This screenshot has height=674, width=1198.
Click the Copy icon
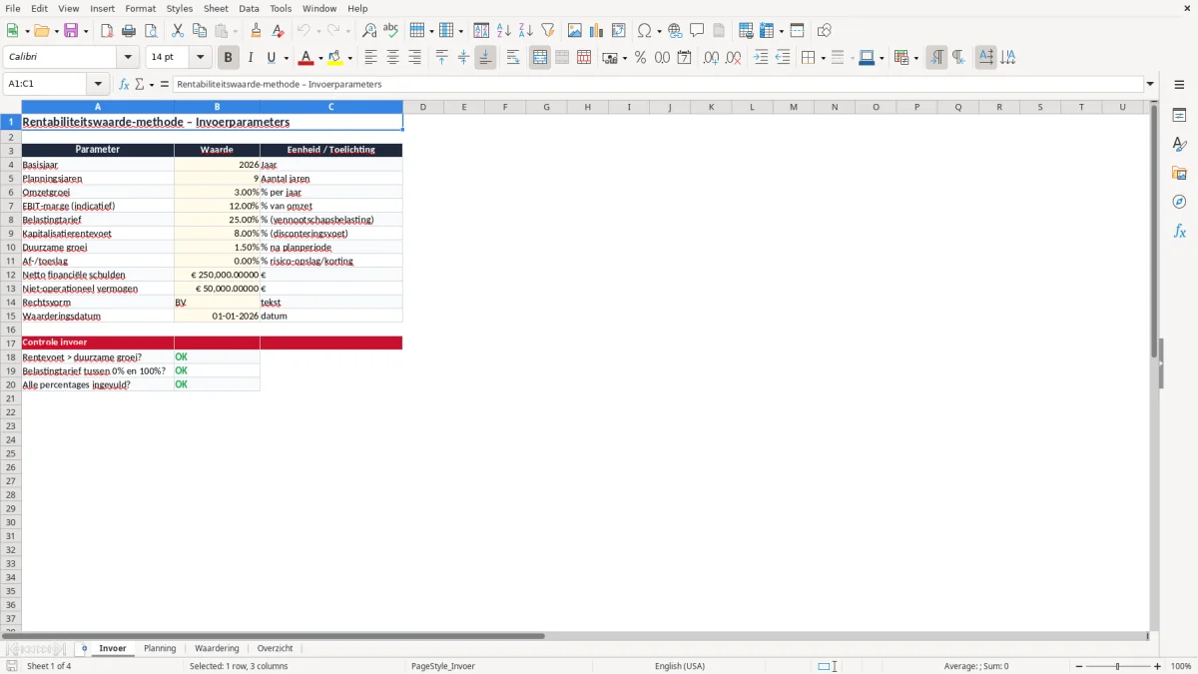point(200,31)
